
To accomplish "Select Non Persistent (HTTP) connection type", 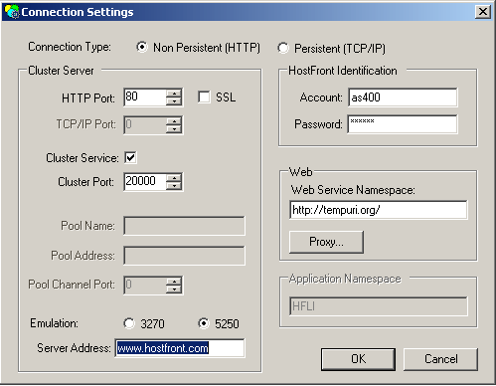I will (x=142, y=48).
